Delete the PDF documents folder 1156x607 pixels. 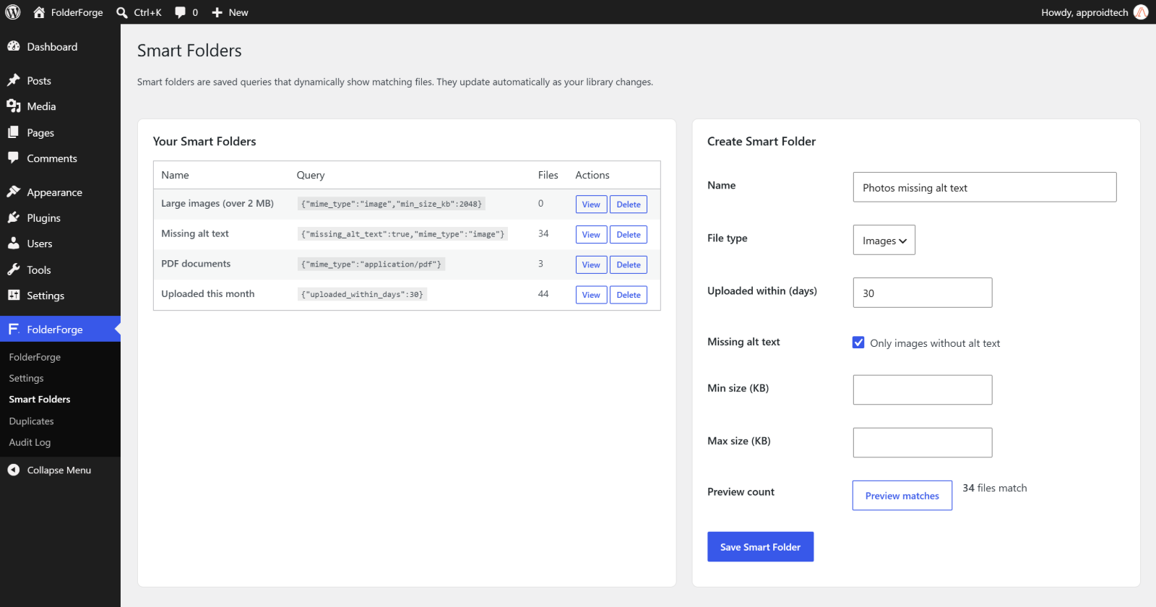tap(629, 265)
